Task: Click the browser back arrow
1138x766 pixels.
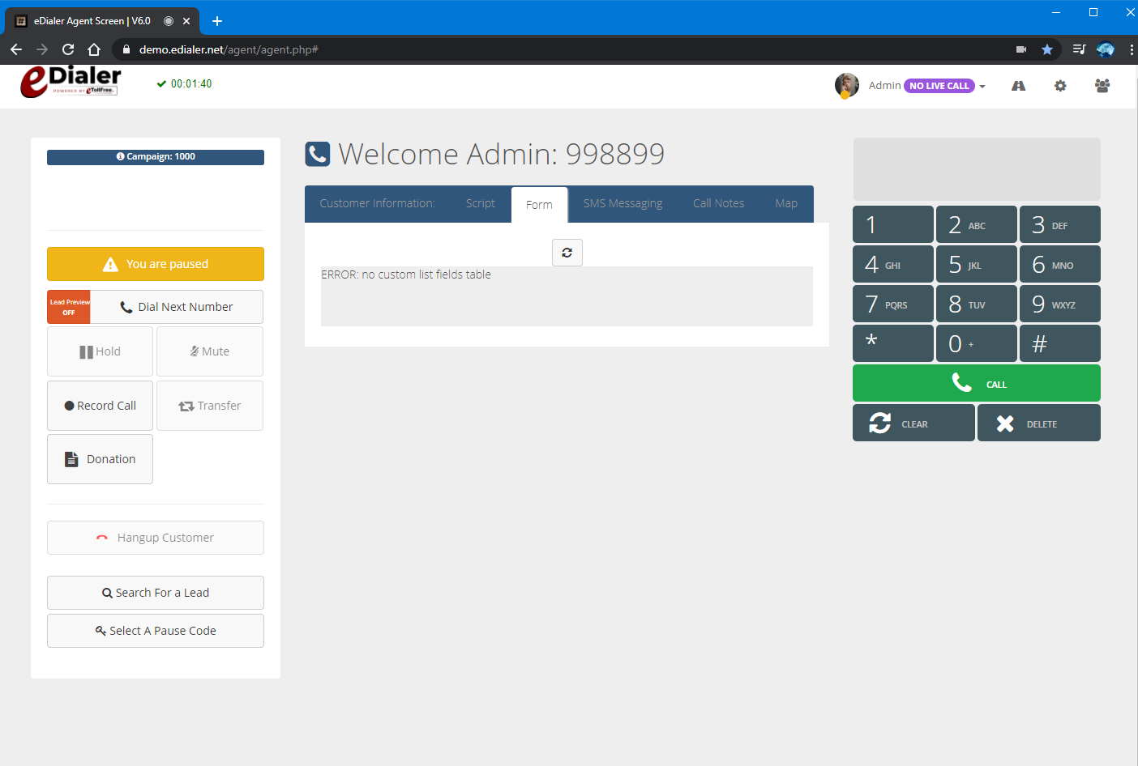Action: coord(16,49)
